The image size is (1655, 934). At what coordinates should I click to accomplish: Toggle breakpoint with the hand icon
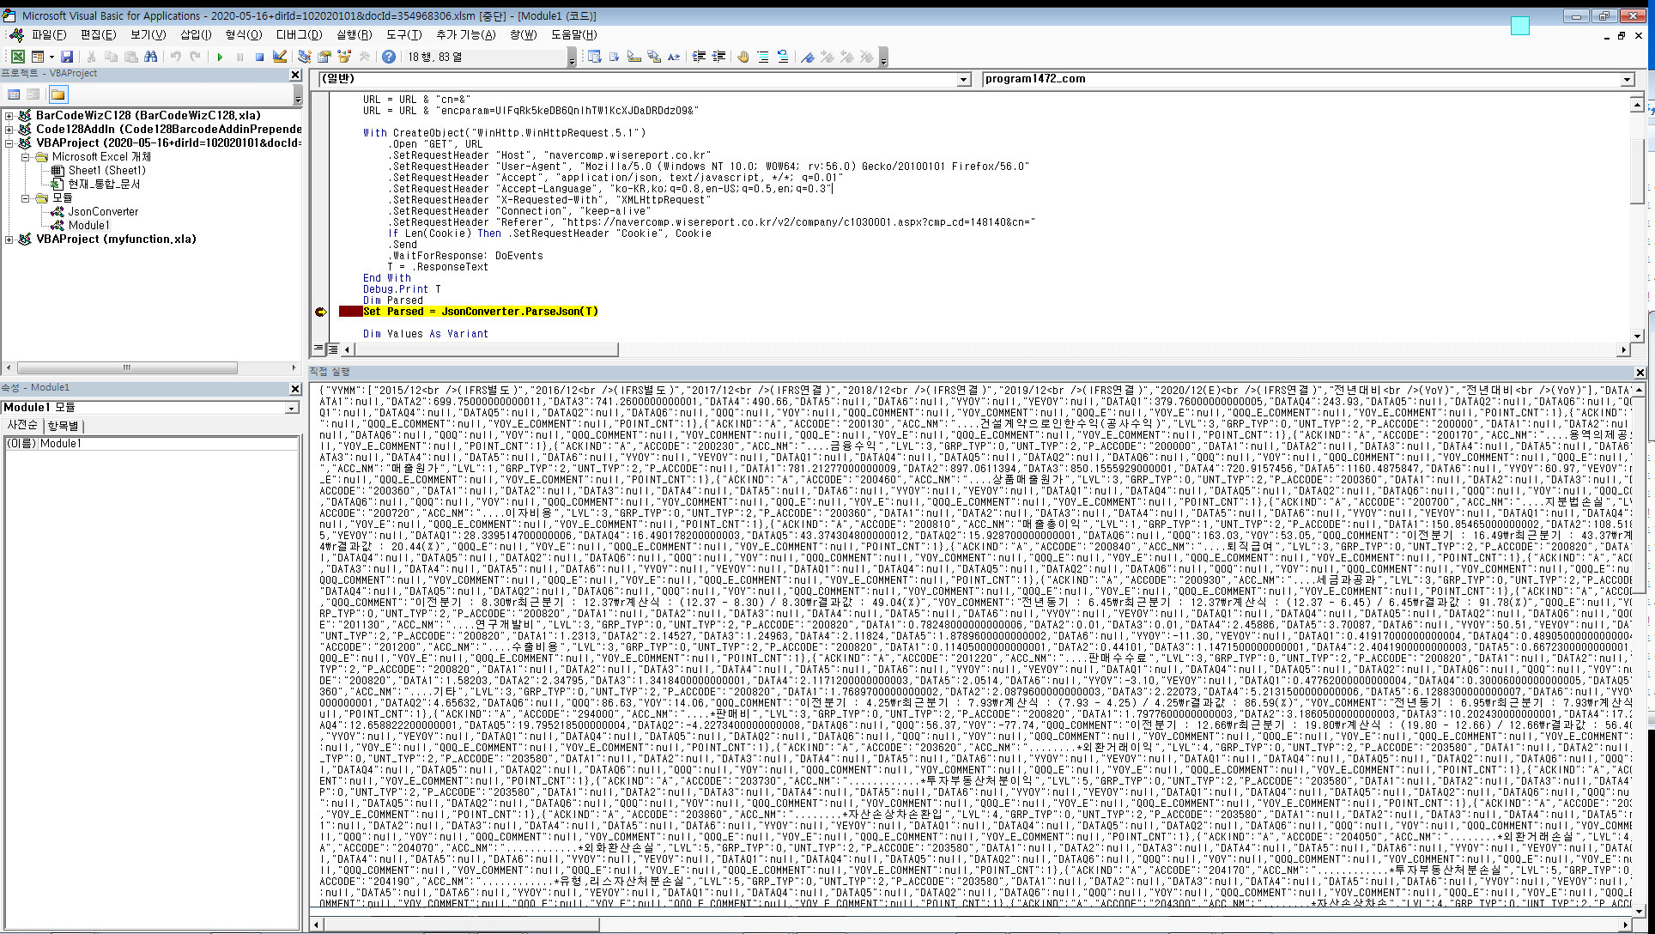(743, 57)
